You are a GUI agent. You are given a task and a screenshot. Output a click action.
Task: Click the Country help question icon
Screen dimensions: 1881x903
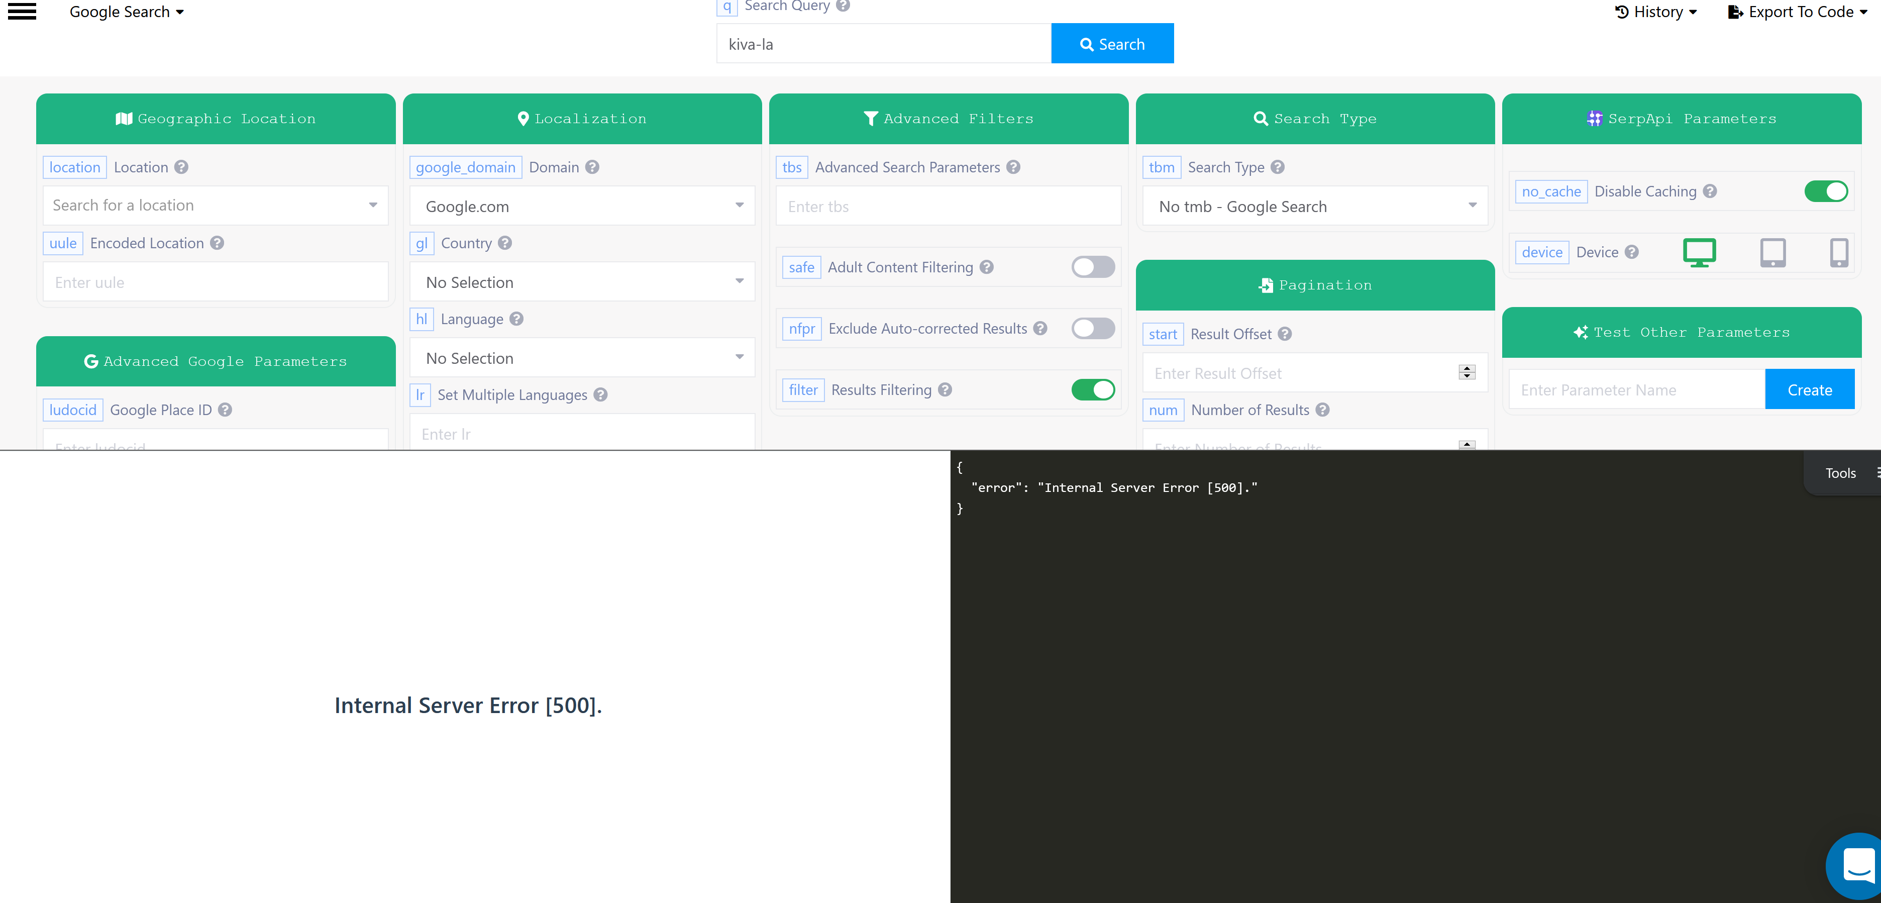pyautogui.click(x=505, y=243)
